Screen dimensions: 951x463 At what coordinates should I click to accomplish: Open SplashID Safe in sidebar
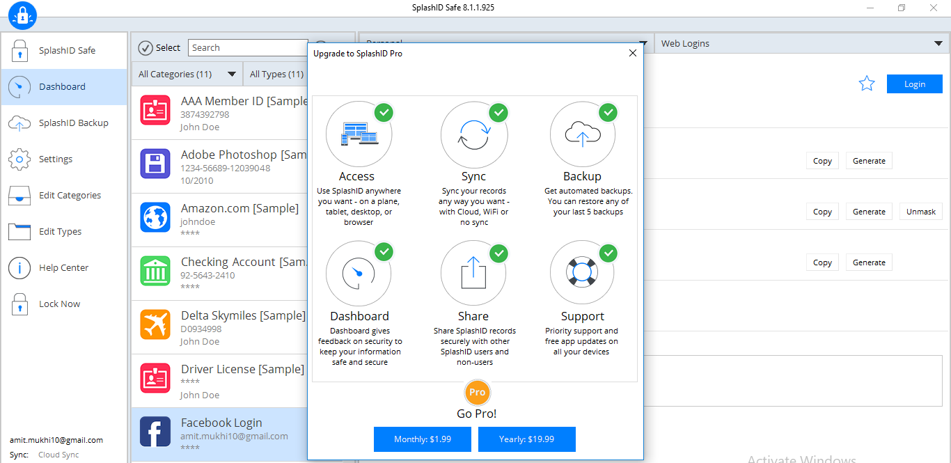(x=64, y=50)
